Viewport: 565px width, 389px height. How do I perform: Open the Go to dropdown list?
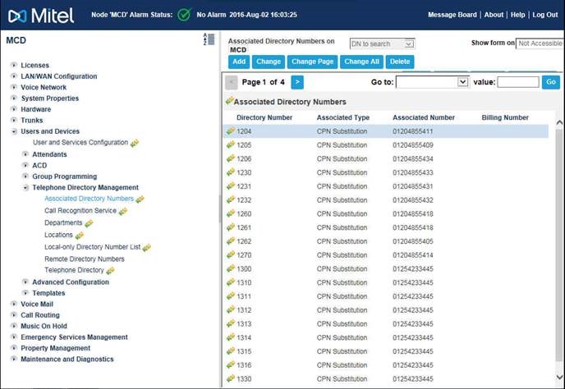(x=462, y=82)
